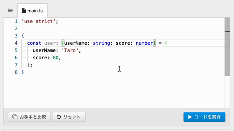Open the file list hamburger icon
Image resolution: width=234 pixels, height=131 pixels.
10,11
